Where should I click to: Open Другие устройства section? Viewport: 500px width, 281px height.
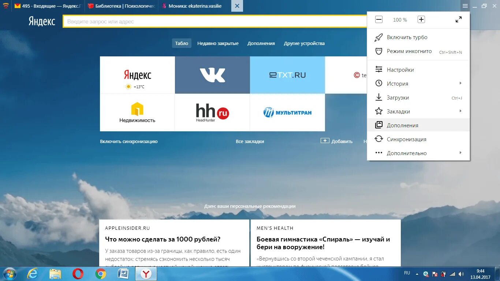tap(304, 43)
